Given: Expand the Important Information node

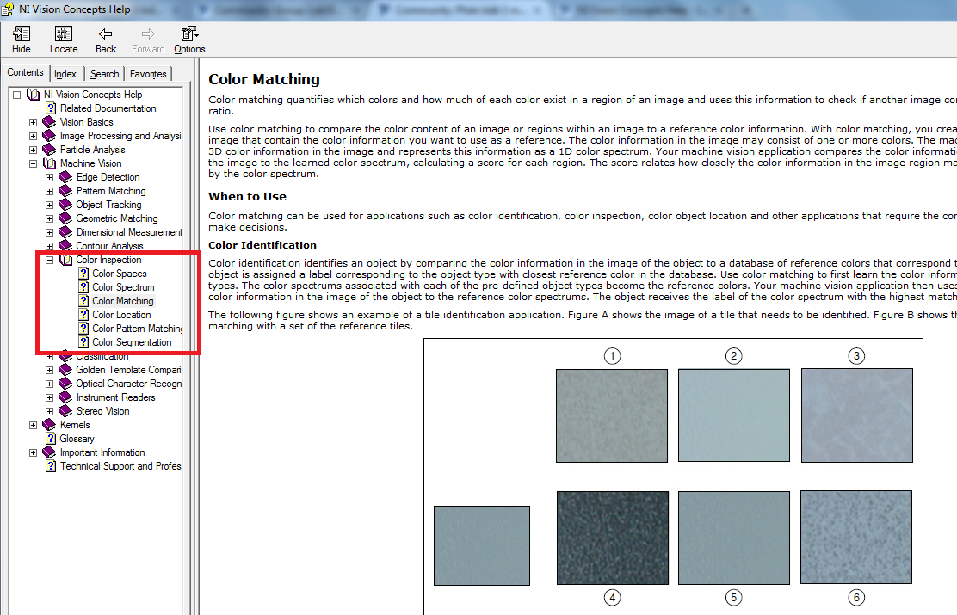Looking at the screenshot, I should click(x=33, y=452).
